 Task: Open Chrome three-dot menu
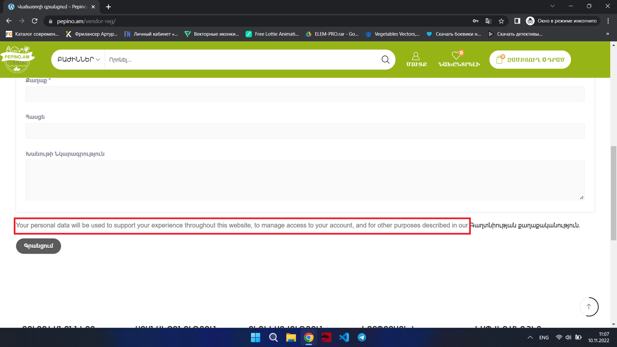point(608,21)
